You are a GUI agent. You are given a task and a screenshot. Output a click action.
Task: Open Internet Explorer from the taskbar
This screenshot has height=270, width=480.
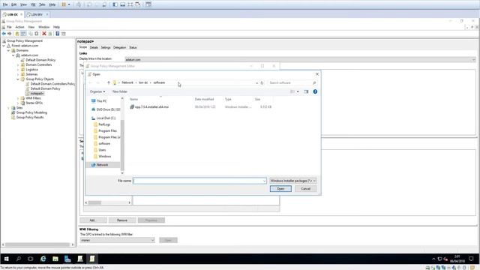43,259
